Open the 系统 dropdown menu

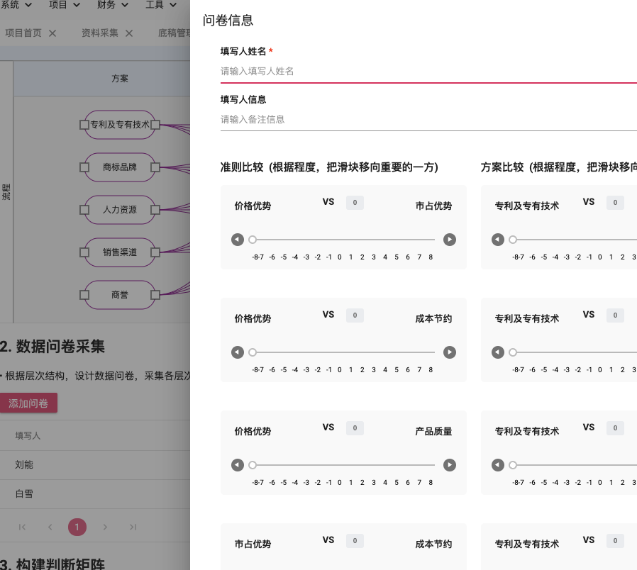click(x=16, y=5)
